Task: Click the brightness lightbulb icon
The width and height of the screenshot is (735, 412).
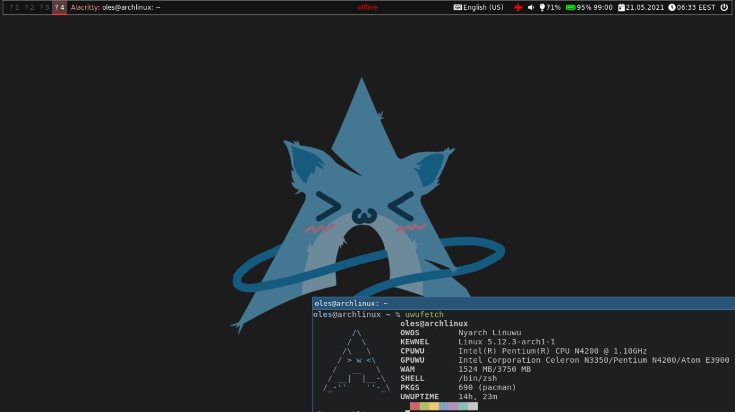Action: coord(542,7)
